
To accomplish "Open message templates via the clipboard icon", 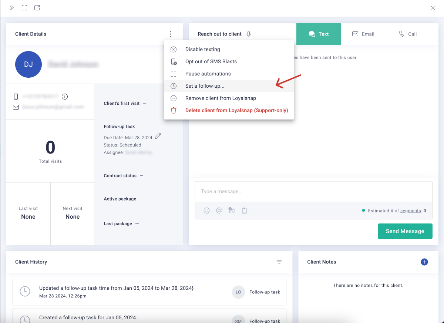I will tap(244, 211).
